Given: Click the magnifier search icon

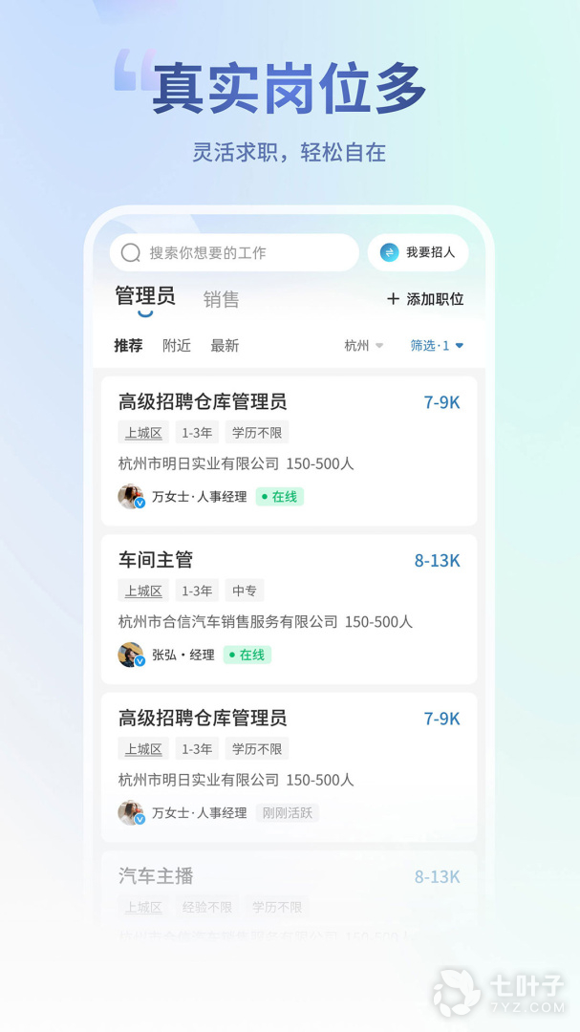Looking at the screenshot, I should coord(131,252).
